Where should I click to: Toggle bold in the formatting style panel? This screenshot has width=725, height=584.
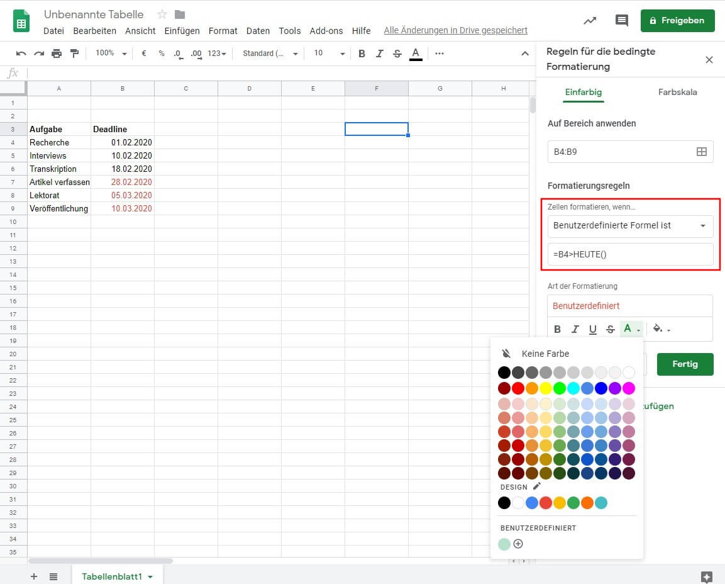pos(557,329)
